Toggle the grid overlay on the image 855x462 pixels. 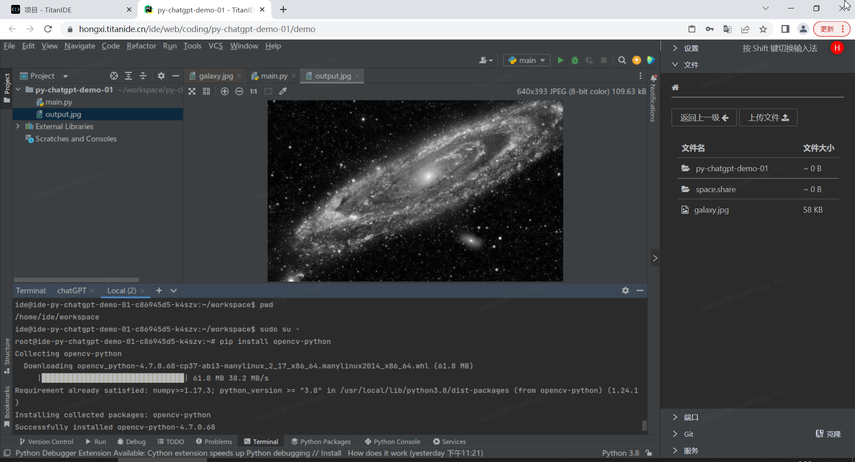tap(206, 91)
